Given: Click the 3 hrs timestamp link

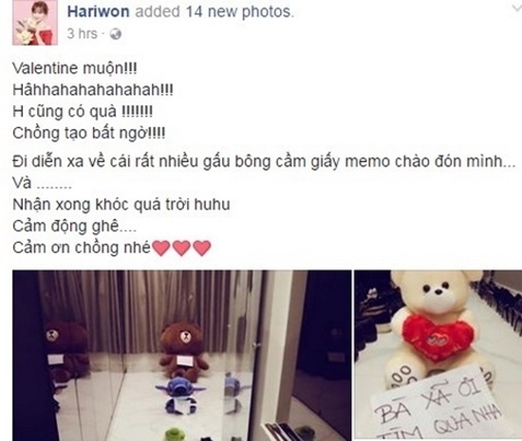Looking at the screenshot, I should point(82,34).
